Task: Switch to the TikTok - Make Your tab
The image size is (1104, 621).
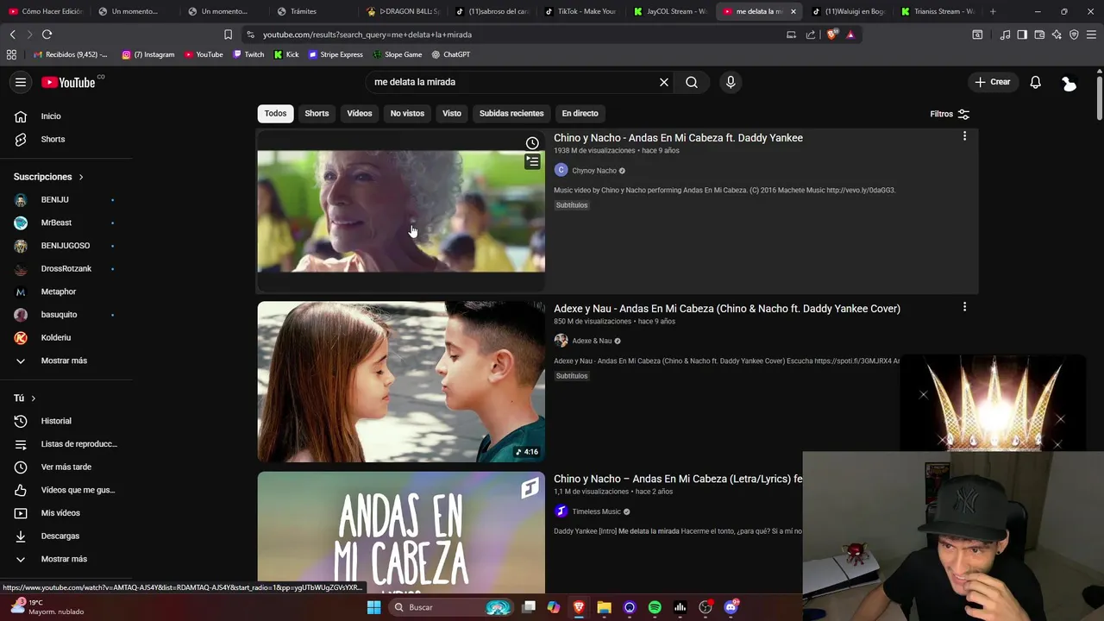Action: click(x=580, y=11)
